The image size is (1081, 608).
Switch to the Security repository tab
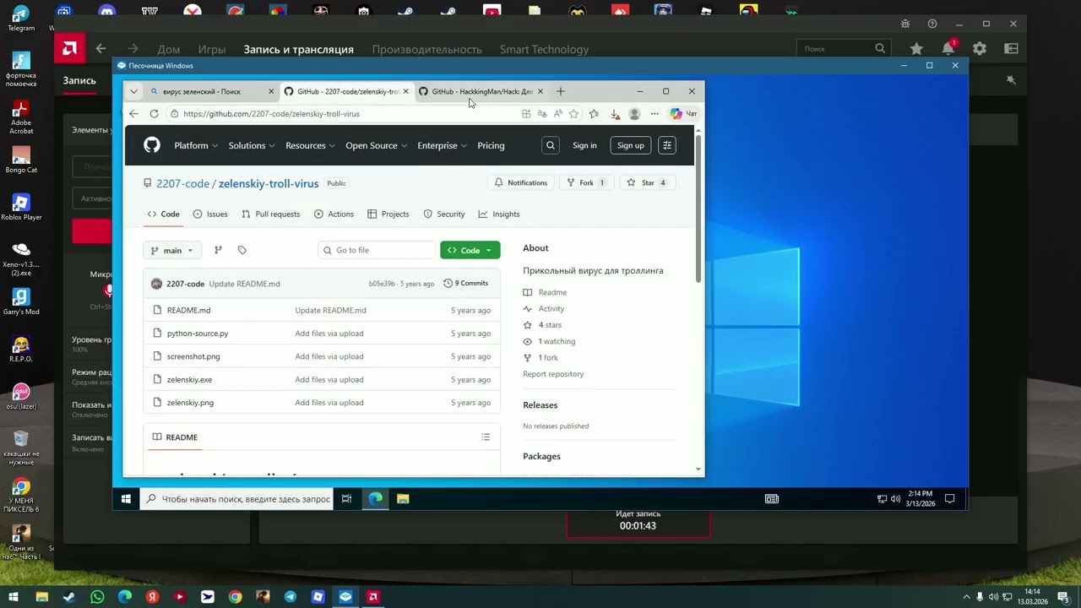[x=444, y=214]
